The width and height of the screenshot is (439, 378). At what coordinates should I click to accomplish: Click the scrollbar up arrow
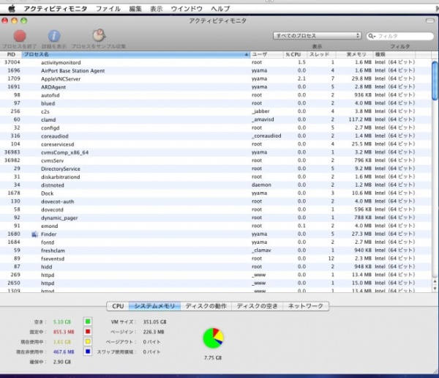435,281
